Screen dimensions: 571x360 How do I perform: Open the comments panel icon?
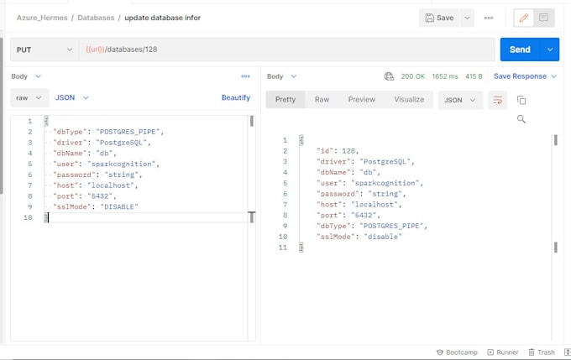click(x=543, y=18)
